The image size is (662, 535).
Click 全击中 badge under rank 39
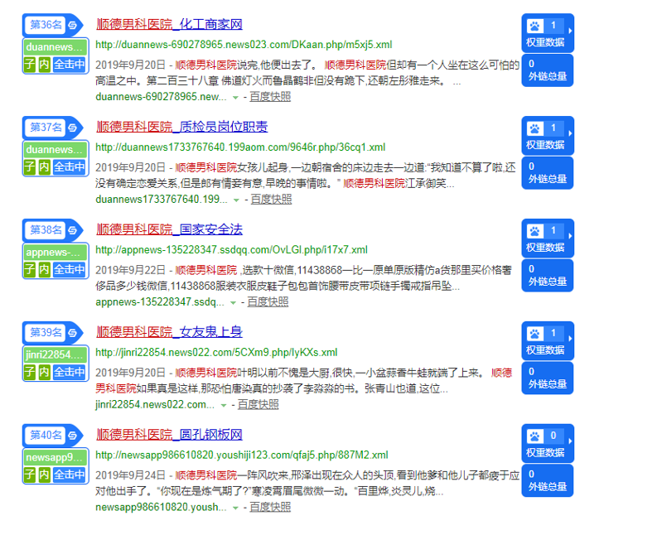tap(70, 372)
